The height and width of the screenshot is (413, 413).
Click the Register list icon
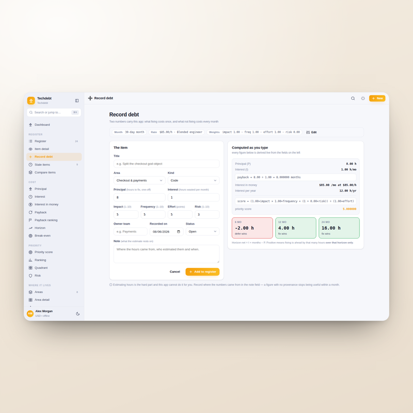click(x=30, y=141)
